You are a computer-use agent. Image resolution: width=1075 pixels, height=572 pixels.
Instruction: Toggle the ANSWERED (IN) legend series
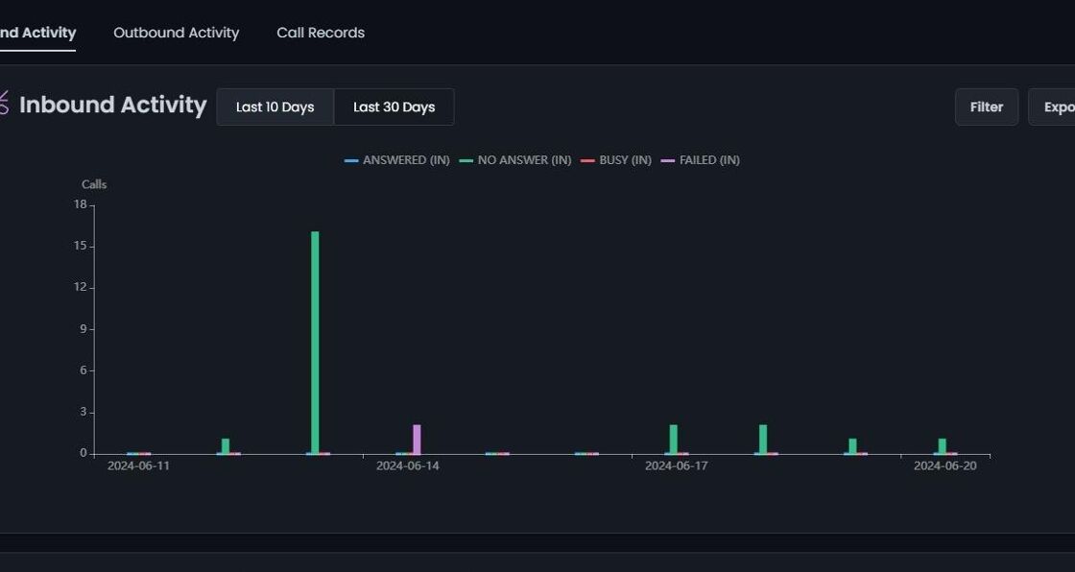click(x=397, y=160)
